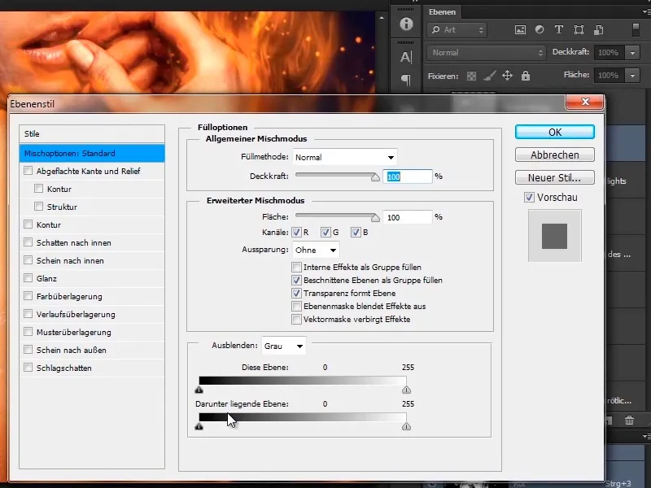Uncheck Transparenz formt Ebene
This screenshot has height=488, width=651.
pyautogui.click(x=296, y=294)
